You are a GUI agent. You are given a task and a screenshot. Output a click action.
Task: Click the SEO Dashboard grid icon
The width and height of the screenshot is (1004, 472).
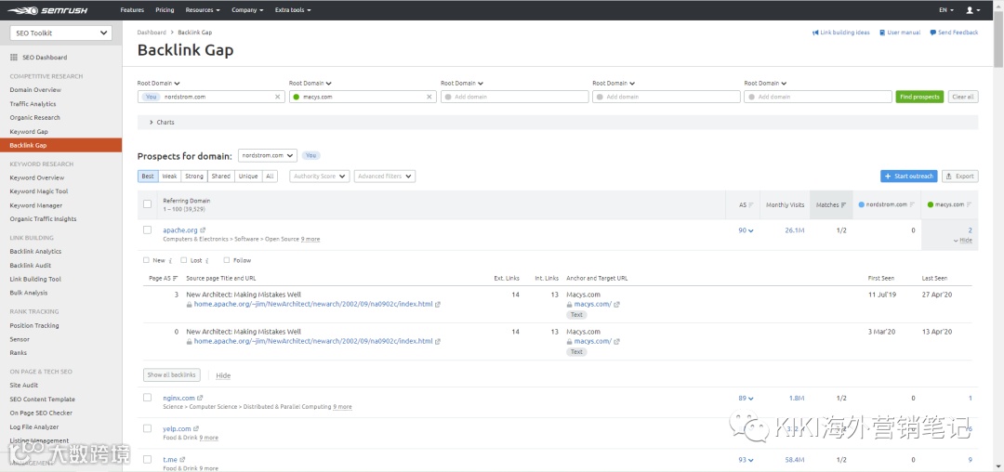click(14, 58)
